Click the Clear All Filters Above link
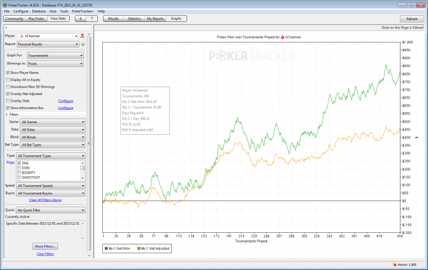 click(45, 200)
